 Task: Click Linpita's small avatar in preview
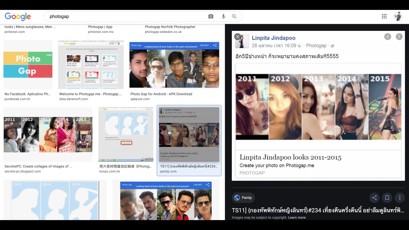pos(242,41)
